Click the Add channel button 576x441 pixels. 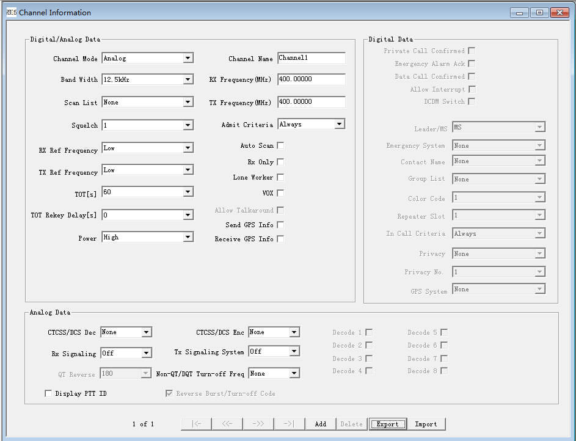(x=320, y=424)
